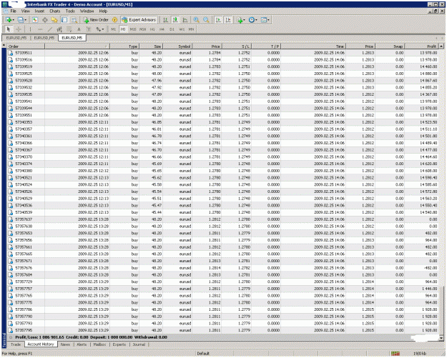Open the Charts menu
The width and height of the screenshot is (447, 358).
(55, 11)
